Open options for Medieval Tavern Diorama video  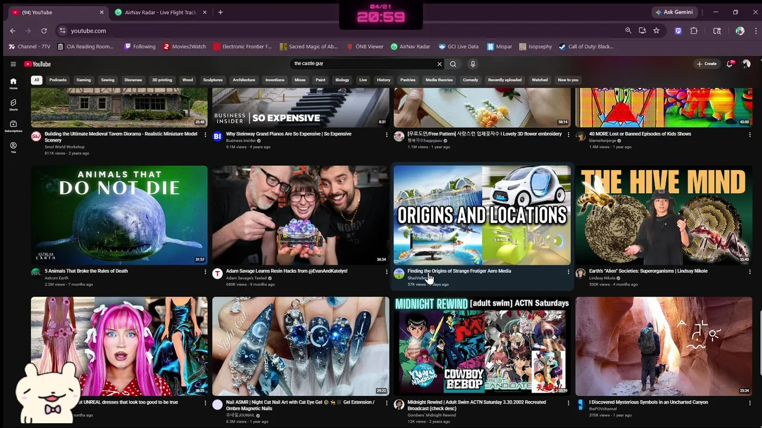pos(205,135)
